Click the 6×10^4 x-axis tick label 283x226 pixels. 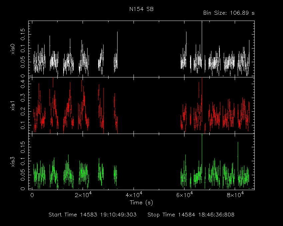coord(185,195)
